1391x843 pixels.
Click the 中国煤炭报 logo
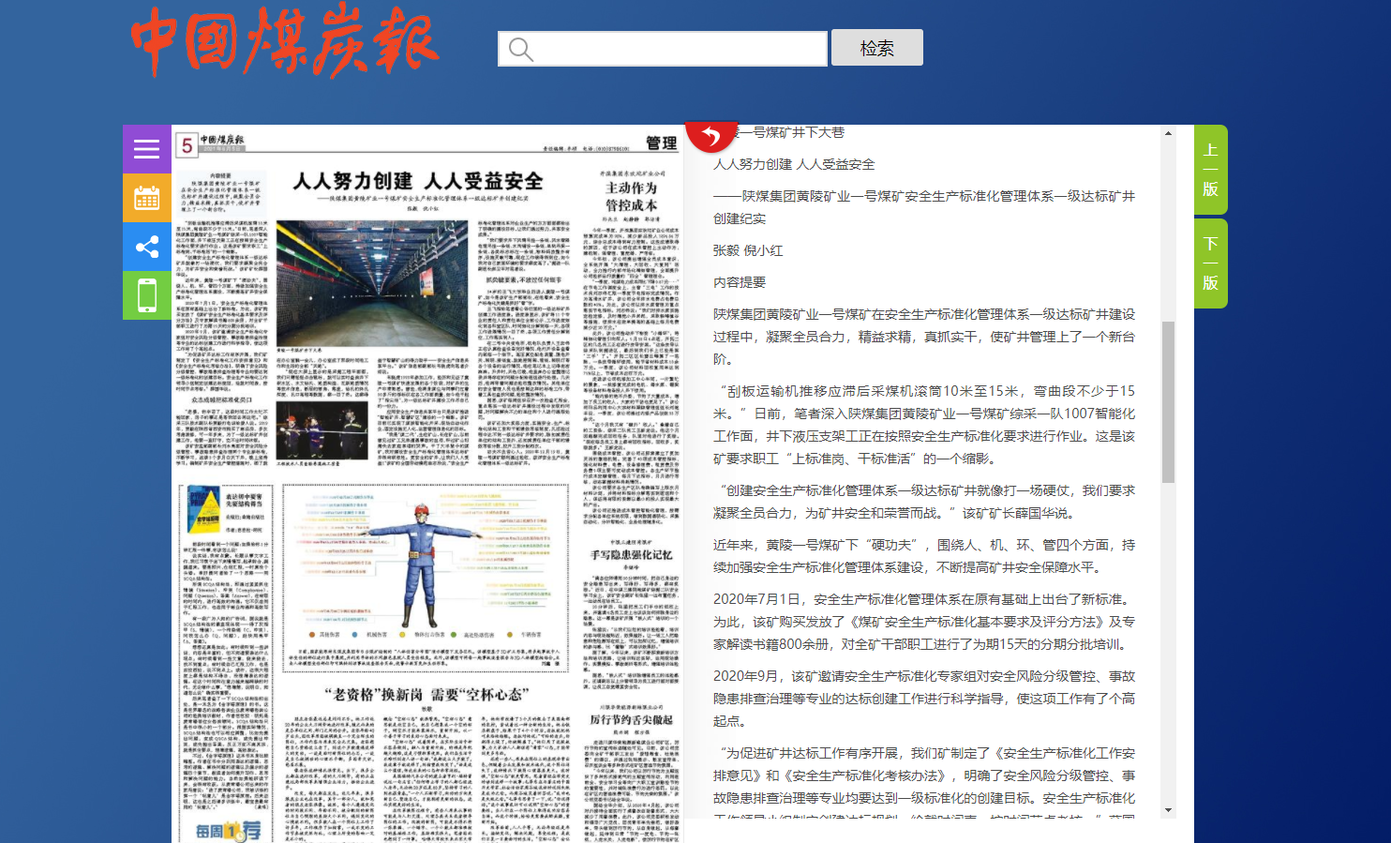(284, 42)
